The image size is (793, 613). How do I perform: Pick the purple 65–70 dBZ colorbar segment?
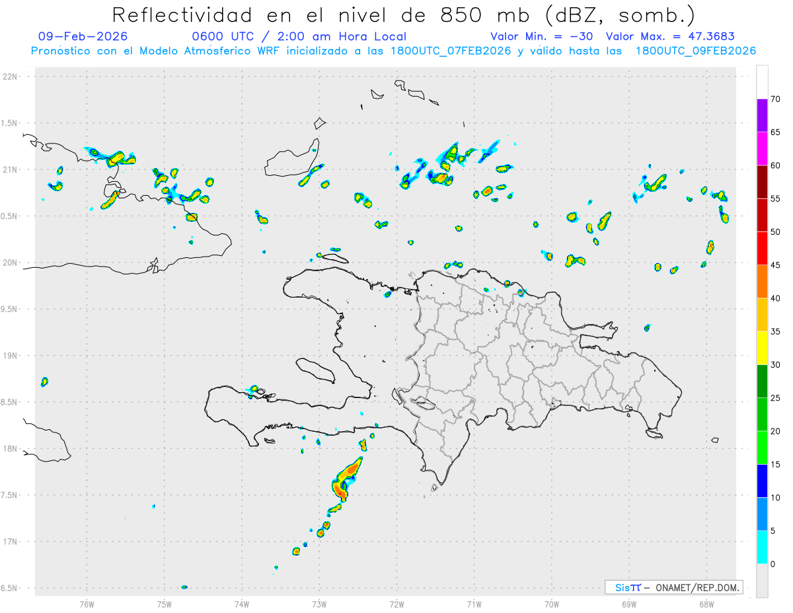[x=762, y=116]
